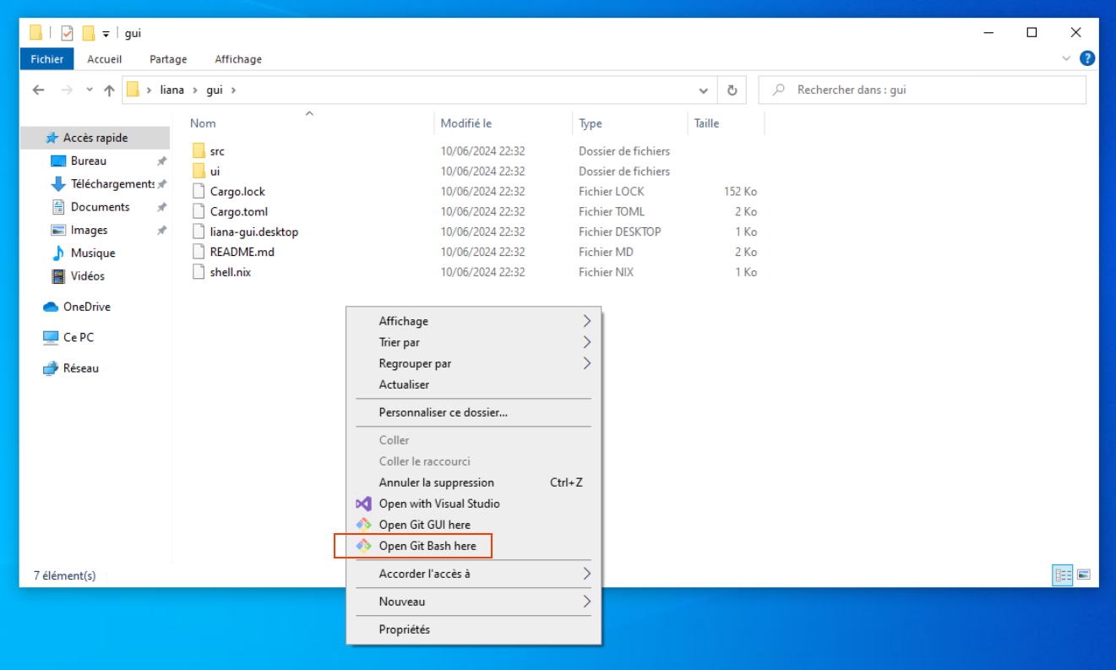
Task: Choose Annuler la suppression
Action: point(474,482)
